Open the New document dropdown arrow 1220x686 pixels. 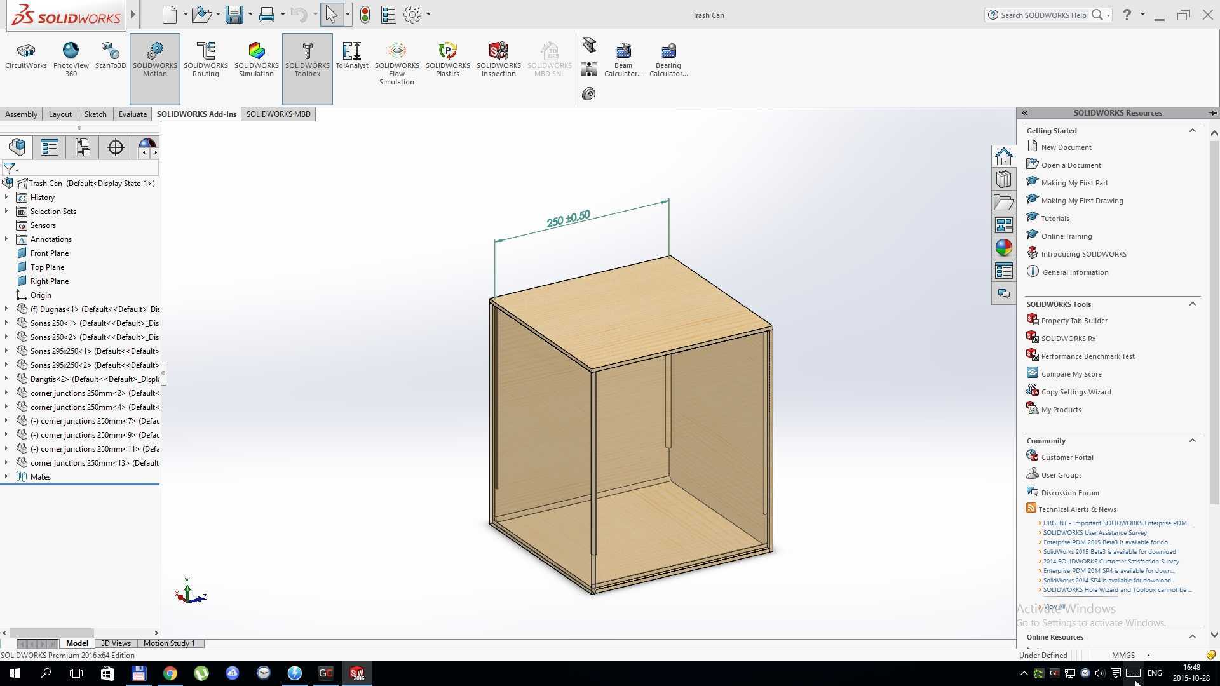(x=186, y=15)
